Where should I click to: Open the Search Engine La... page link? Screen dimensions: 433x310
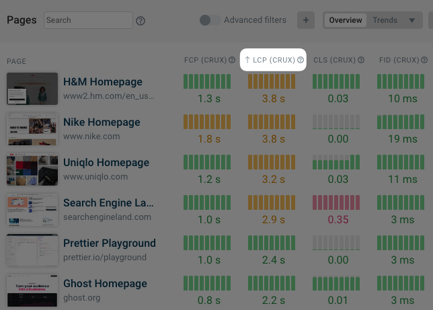click(108, 203)
